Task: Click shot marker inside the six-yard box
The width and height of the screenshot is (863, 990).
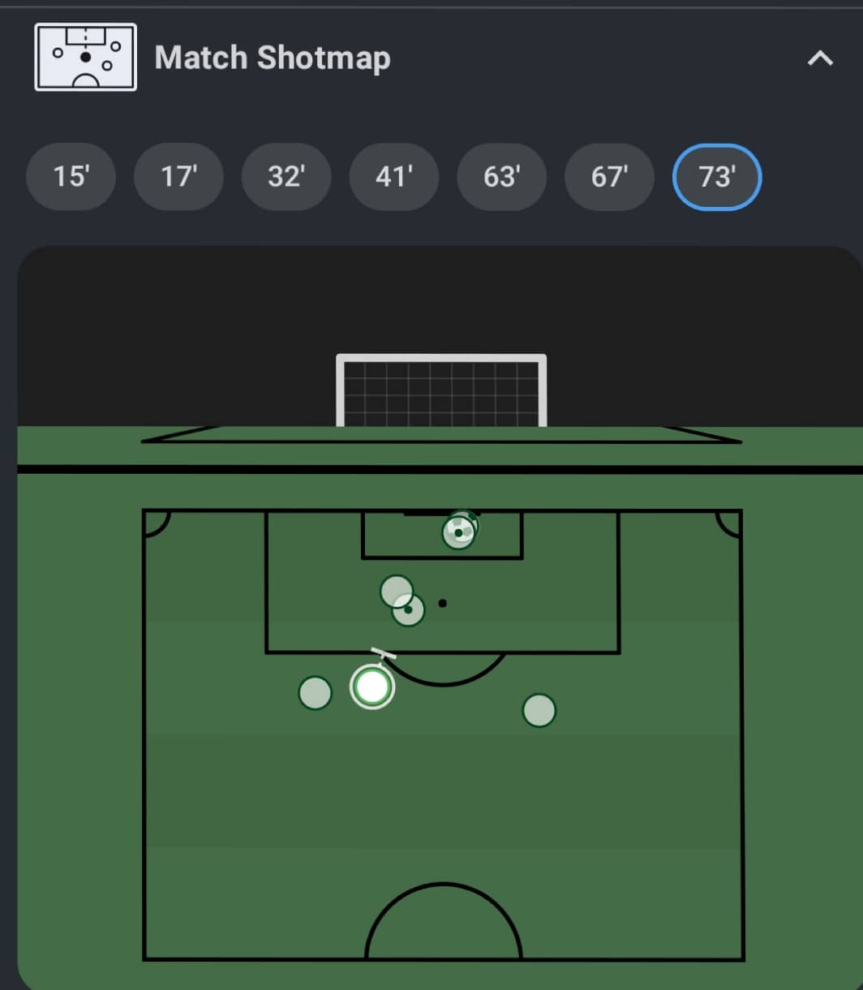Action: [458, 532]
